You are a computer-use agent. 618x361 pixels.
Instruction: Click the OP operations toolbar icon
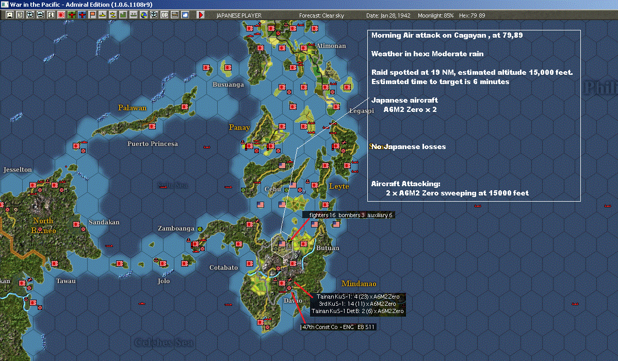coord(165,15)
